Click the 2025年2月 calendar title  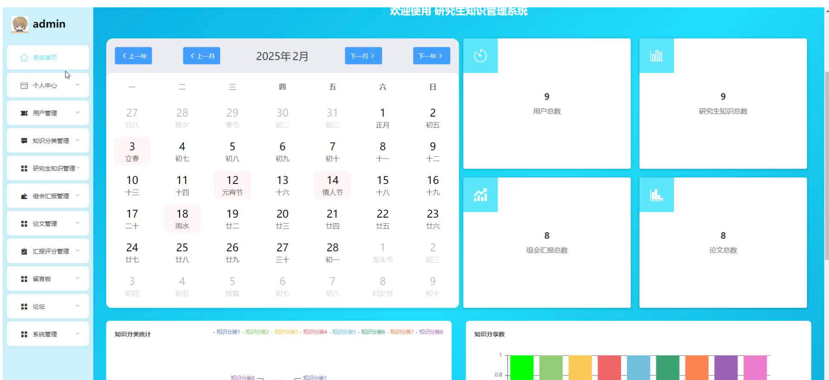point(282,56)
